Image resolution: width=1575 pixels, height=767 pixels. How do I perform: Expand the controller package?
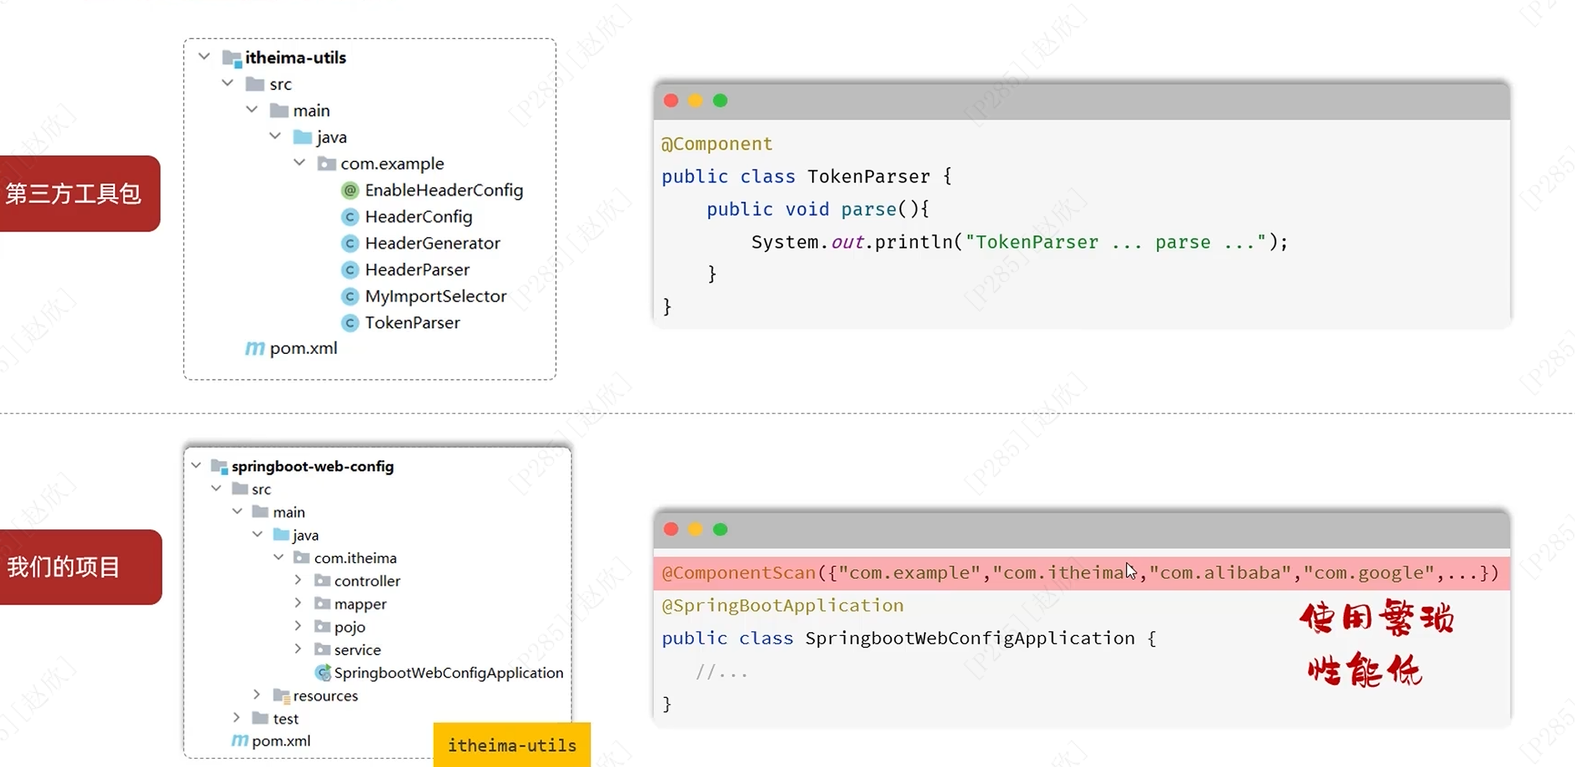click(298, 580)
